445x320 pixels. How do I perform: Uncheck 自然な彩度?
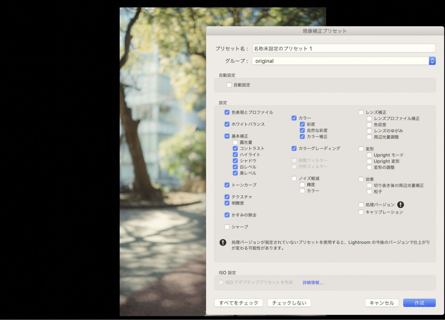coord(302,130)
